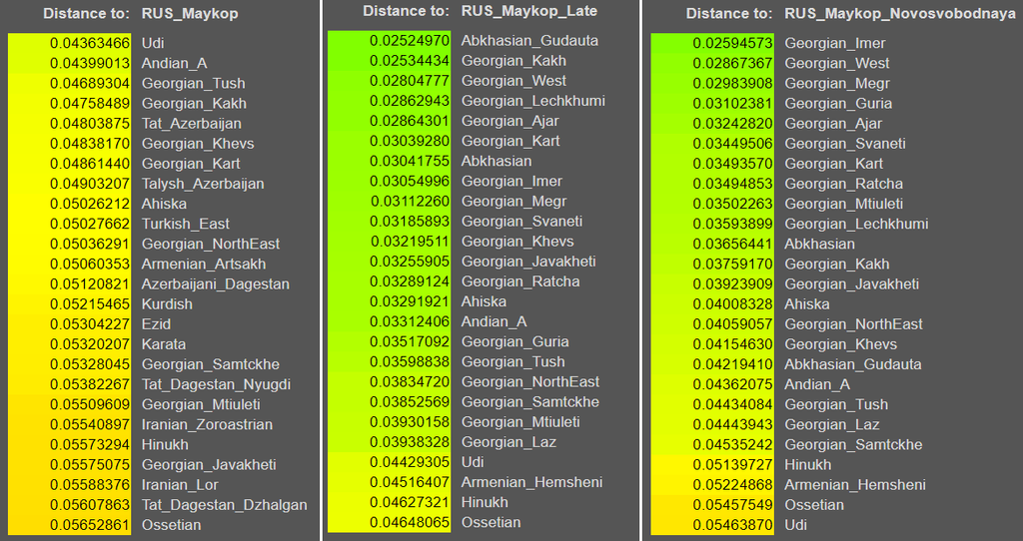Select distance value 0.03938328
Viewport: 1023px width, 541px height.
pos(409,442)
